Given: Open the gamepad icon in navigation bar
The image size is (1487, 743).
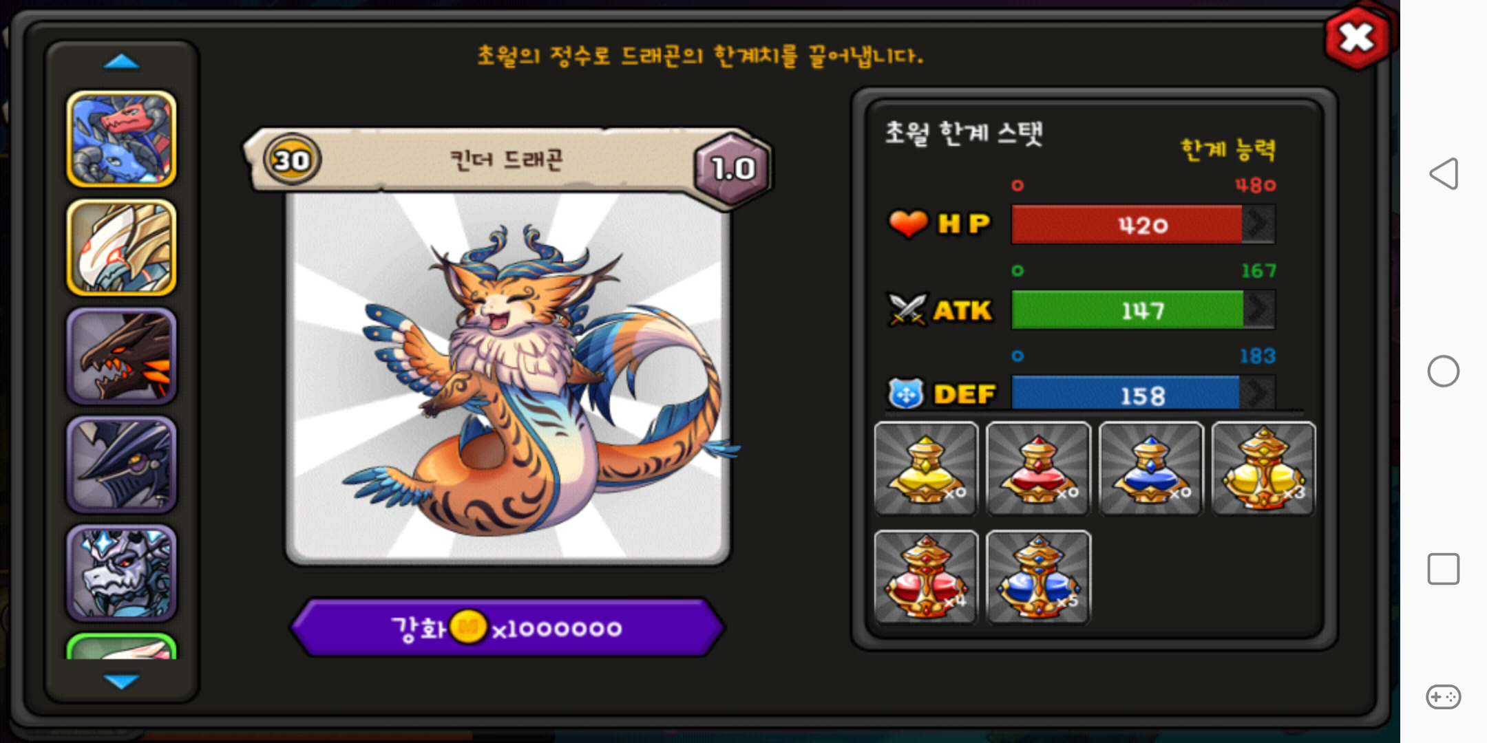Looking at the screenshot, I should (1444, 697).
